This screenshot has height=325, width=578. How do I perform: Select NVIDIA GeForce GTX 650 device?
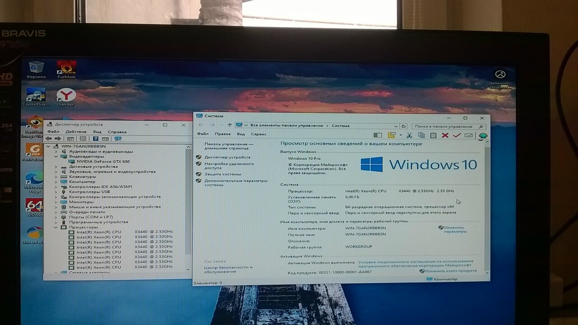point(103,162)
